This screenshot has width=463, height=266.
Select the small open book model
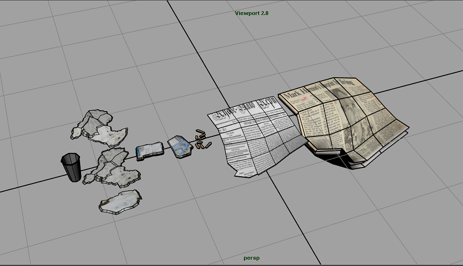click(x=150, y=151)
